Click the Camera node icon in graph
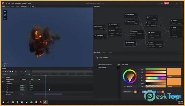 [x=172, y=21]
